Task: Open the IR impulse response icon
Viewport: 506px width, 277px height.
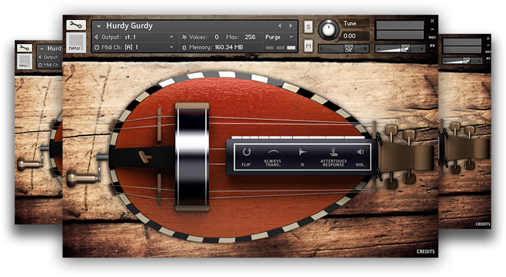Action: (302, 152)
